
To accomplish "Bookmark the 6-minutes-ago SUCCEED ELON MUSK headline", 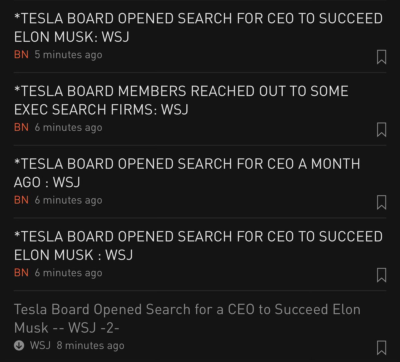I will [381, 275].
